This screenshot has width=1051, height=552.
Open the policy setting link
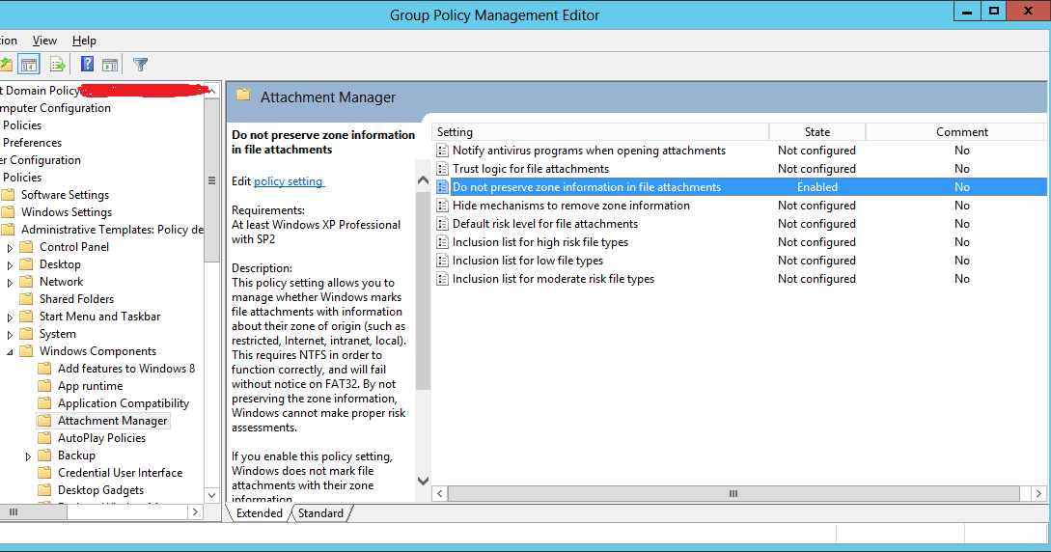(289, 180)
